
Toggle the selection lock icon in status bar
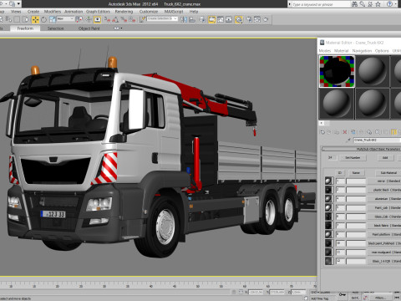(x=234, y=292)
